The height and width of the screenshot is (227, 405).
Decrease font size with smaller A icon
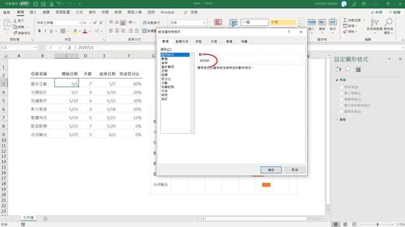click(x=101, y=23)
